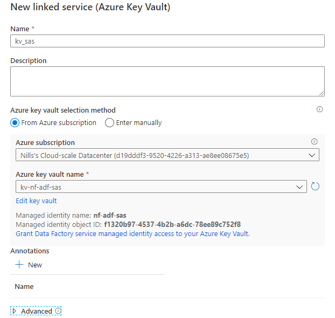This screenshot has height=318, width=335.
Task: Open the Azure subscription dropdown
Action: [167, 155]
